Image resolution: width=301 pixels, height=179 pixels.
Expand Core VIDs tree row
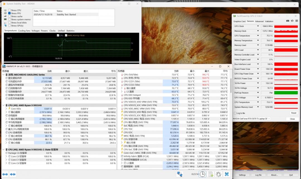[x=6, y=109]
